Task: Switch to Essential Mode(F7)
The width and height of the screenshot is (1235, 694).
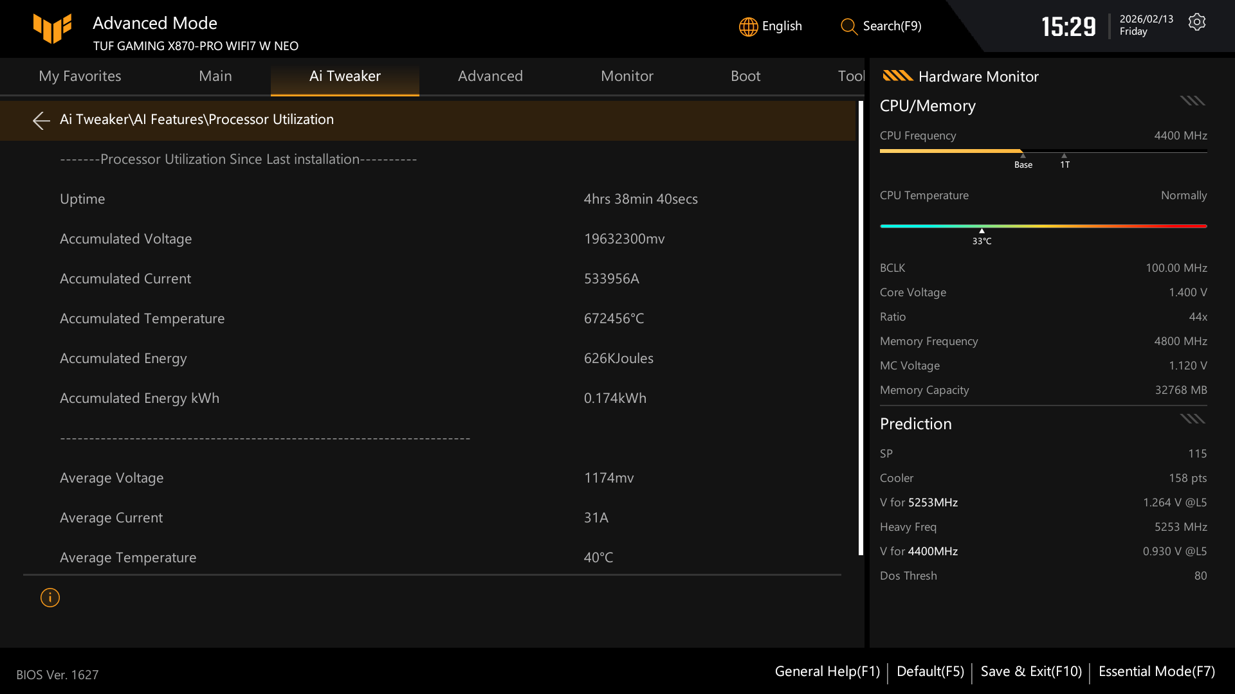Action: [1155, 671]
